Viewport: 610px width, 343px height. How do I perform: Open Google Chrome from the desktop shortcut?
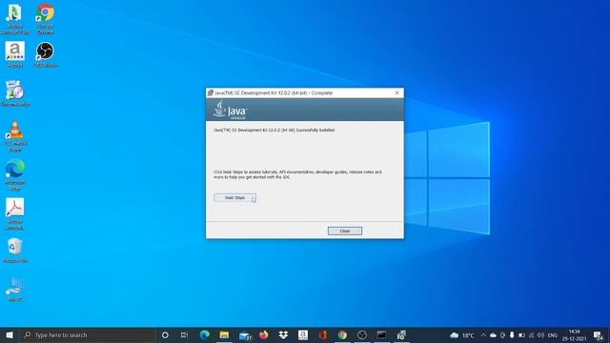[46, 19]
